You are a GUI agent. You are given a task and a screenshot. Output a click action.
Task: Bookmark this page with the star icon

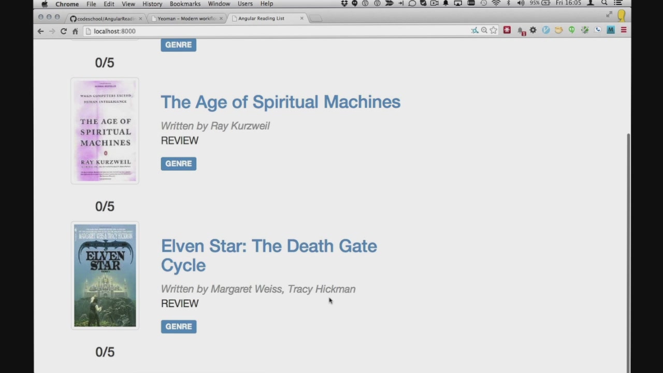494,31
